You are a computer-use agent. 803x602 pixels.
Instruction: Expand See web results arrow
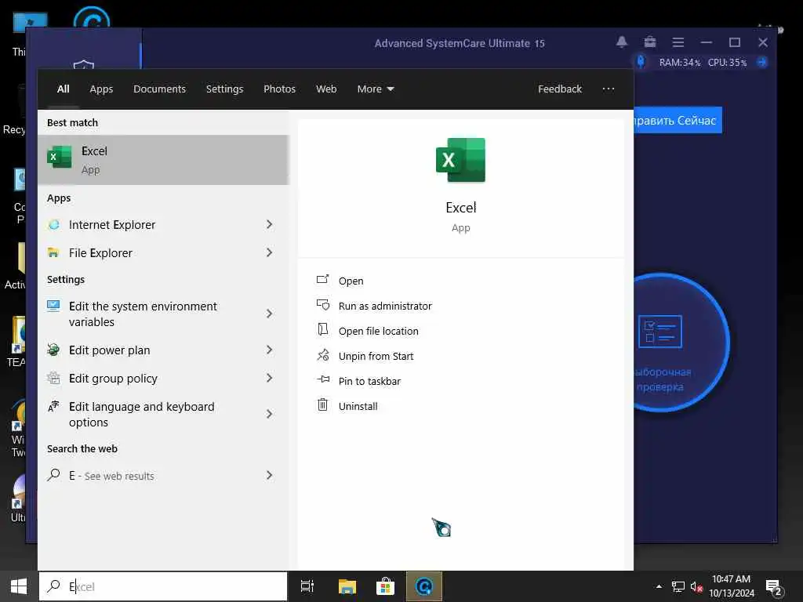270,476
